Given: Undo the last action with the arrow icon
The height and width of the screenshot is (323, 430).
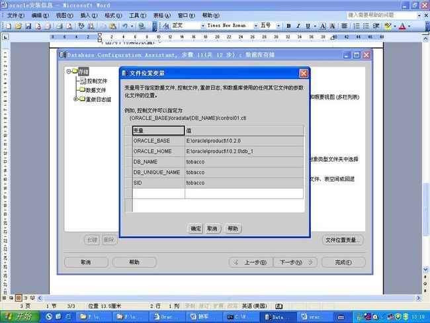Looking at the screenshot, I should pos(125,26).
